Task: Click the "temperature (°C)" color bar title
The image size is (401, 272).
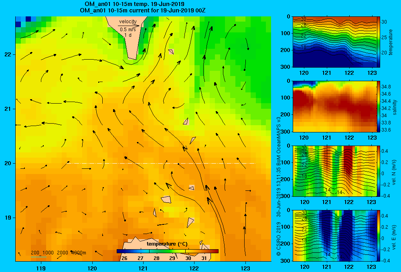Action: pos(167,244)
